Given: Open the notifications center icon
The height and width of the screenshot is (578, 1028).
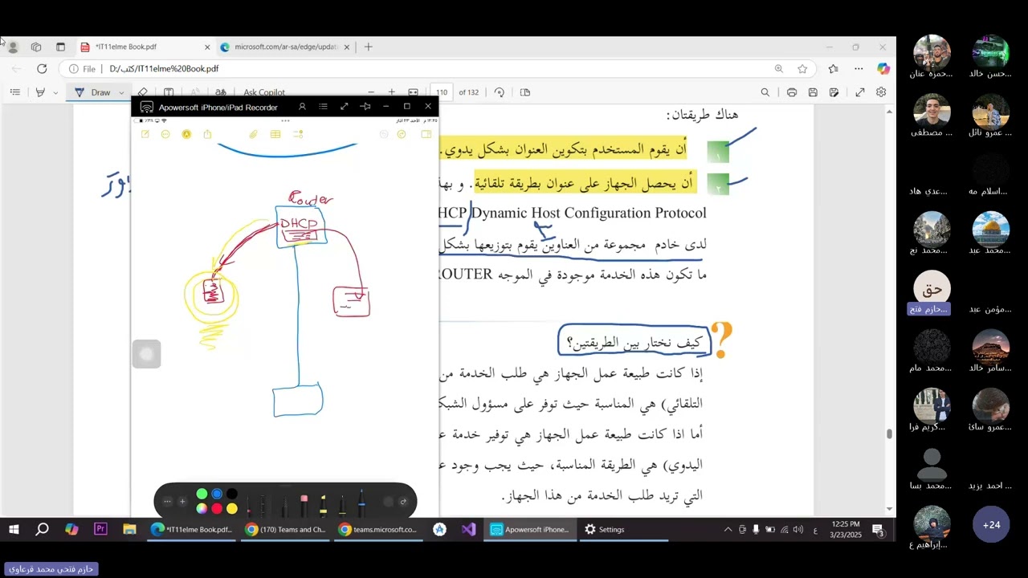Looking at the screenshot, I should [x=879, y=530].
